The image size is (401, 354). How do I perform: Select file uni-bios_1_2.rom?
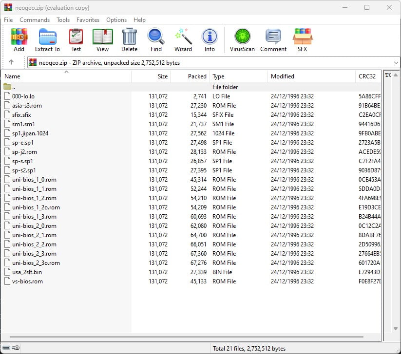coord(34,198)
